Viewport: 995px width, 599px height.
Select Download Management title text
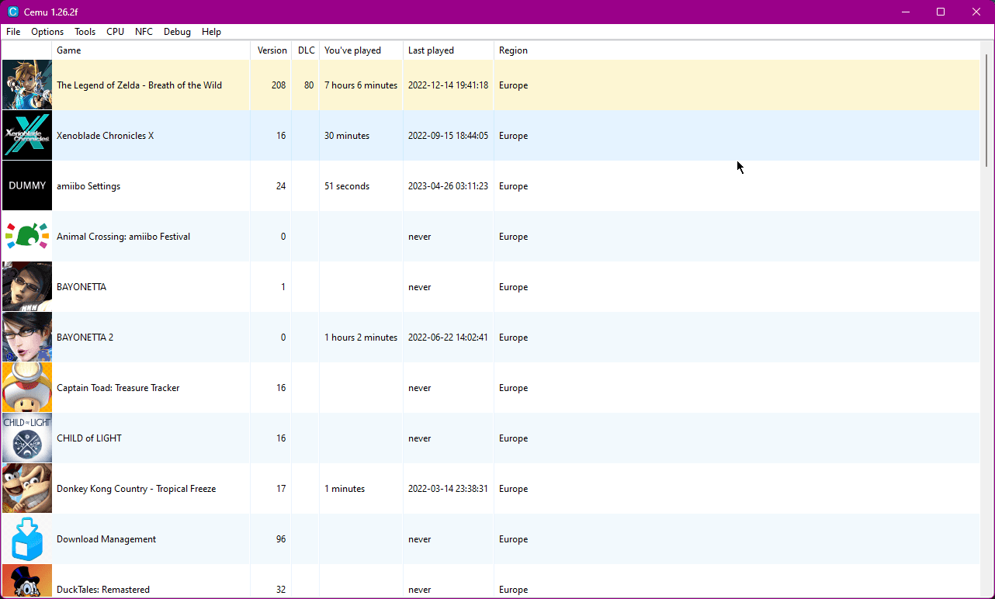pos(106,539)
